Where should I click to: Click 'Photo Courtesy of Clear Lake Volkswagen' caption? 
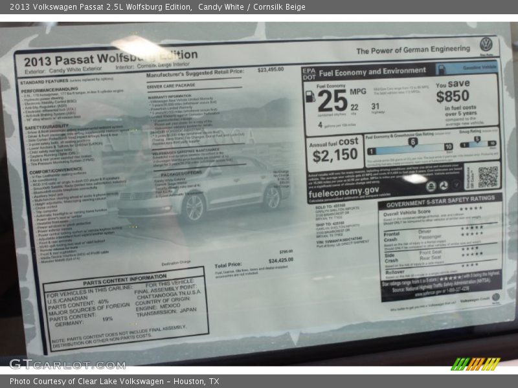click(x=87, y=382)
